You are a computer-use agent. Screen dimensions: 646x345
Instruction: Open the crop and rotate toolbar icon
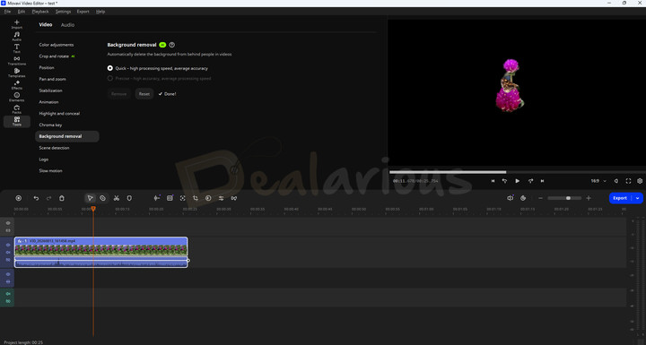196,198
